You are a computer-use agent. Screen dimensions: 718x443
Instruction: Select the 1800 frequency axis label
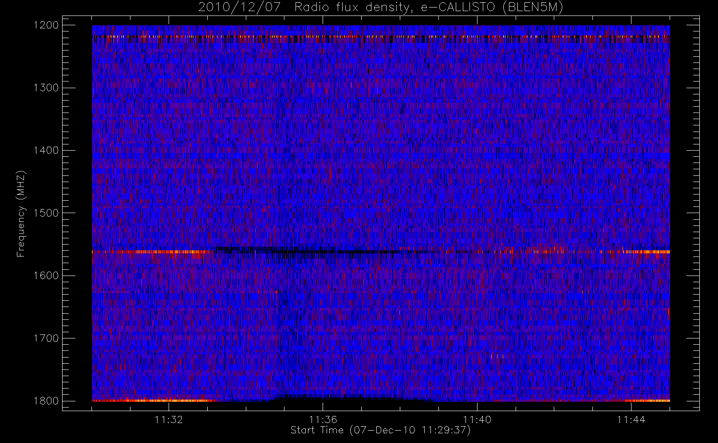(x=46, y=401)
